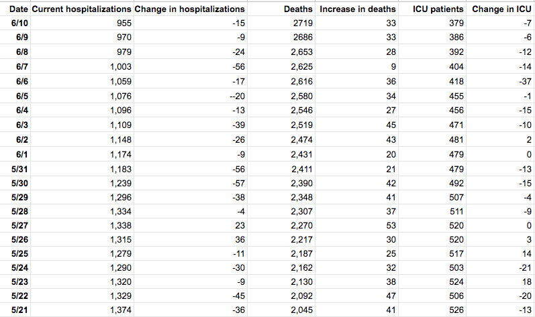Click the Change in ICU header
535x317 pixels.
click(501, 9)
